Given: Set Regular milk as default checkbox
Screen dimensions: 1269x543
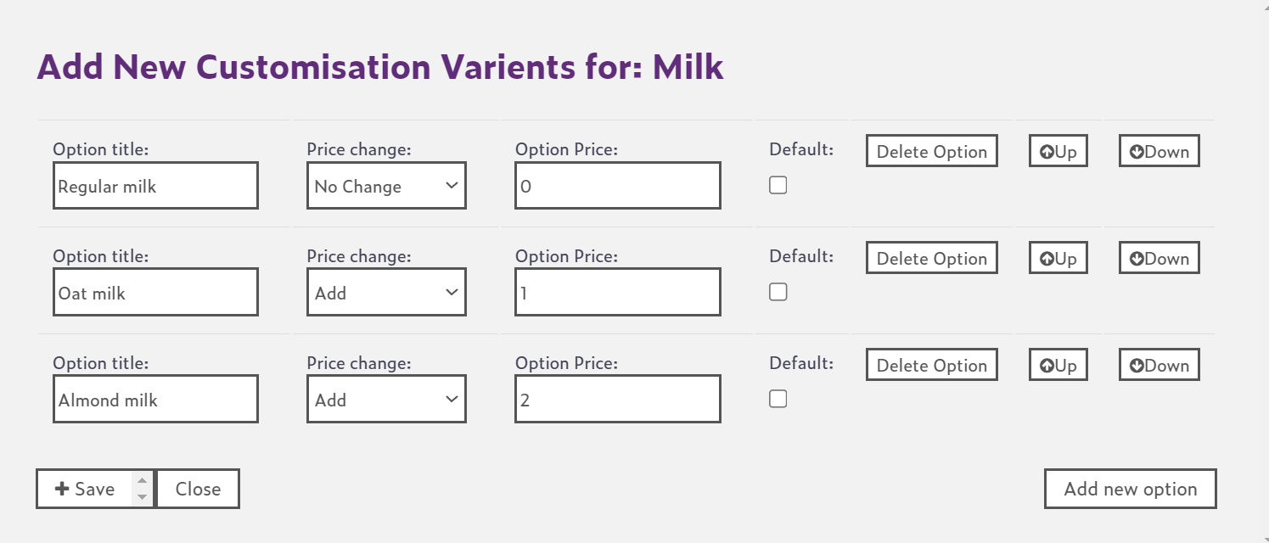Looking at the screenshot, I should point(778,185).
